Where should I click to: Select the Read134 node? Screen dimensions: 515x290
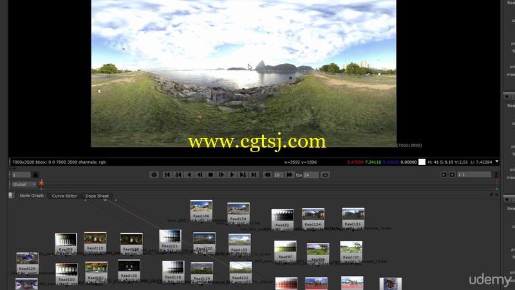[x=238, y=213]
